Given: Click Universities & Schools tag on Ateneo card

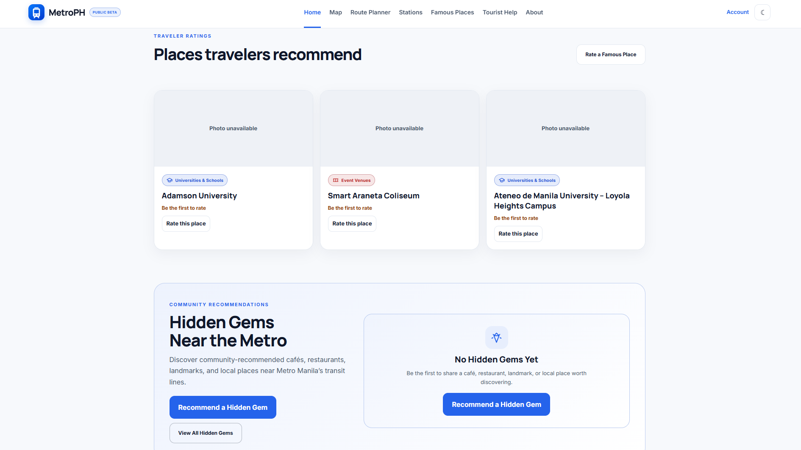Looking at the screenshot, I should (x=527, y=180).
